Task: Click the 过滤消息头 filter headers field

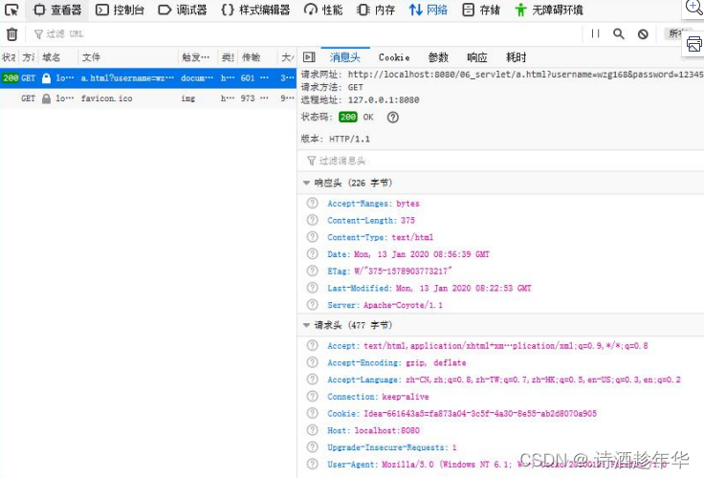Action: point(500,161)
